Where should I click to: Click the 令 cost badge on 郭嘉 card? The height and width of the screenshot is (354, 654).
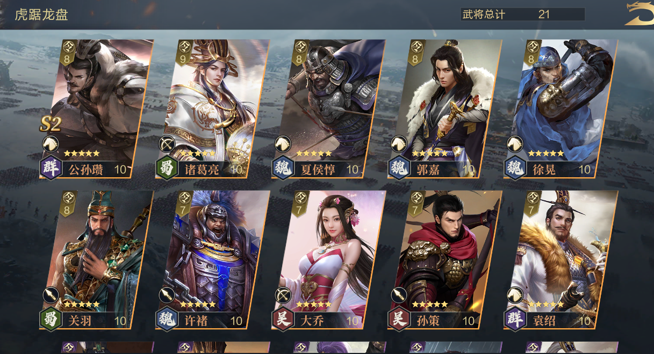(415, 52)
